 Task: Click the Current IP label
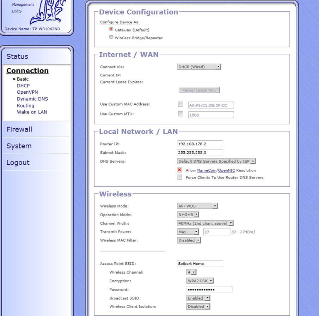(x=110, y=75)
